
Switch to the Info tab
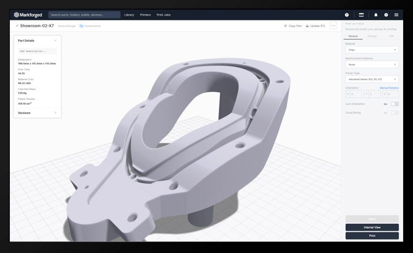tap(391, 36)
